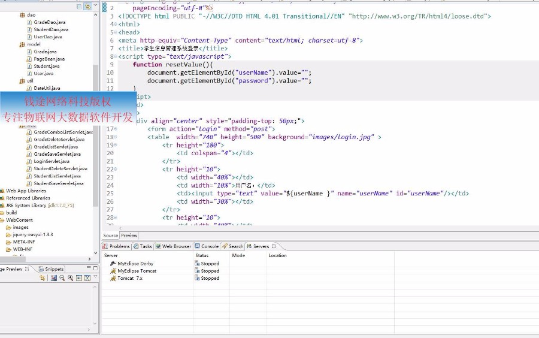Viewport: 539px width, 338px height.
Task: Open the Web Browser tab
Action: (173, 246)
